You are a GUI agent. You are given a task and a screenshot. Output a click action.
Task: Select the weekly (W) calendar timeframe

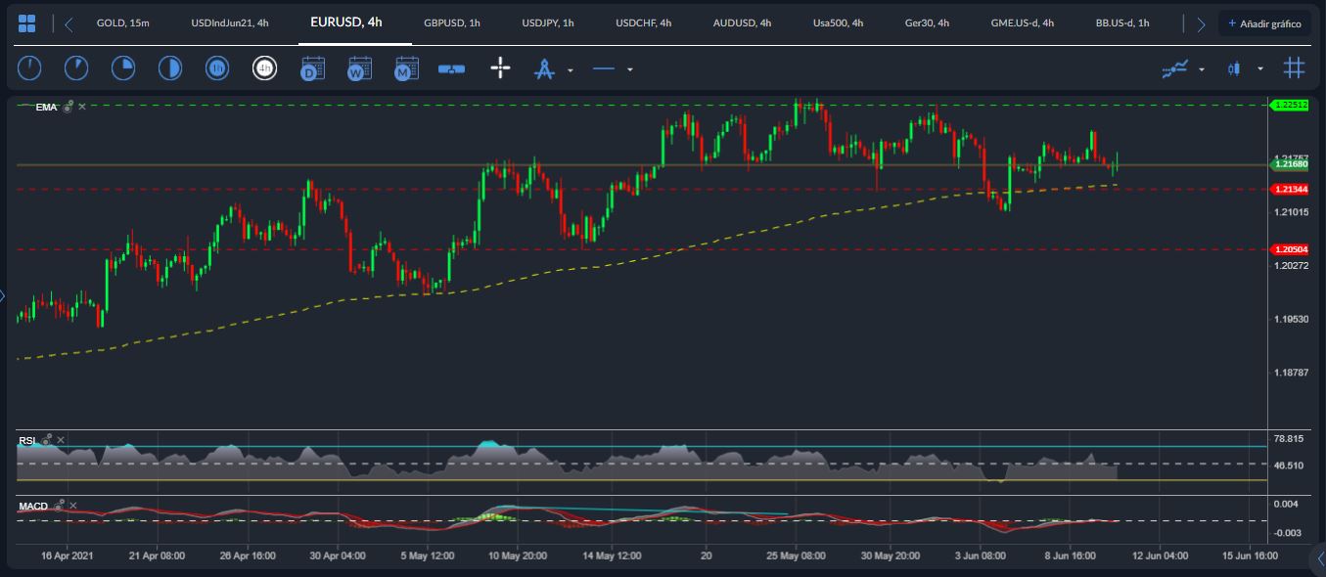359,68
